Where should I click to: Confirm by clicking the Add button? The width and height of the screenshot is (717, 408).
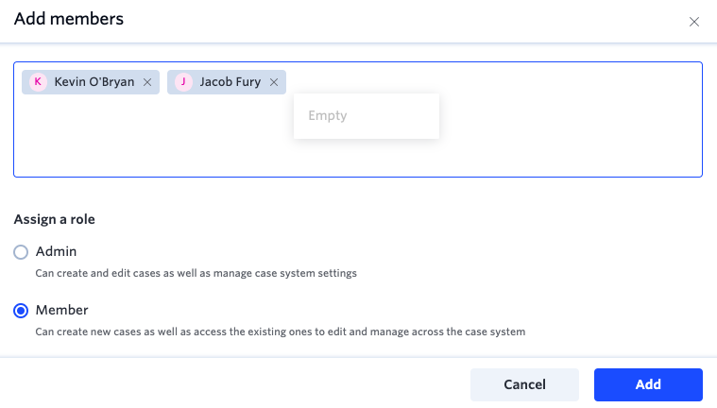[648, 384]
